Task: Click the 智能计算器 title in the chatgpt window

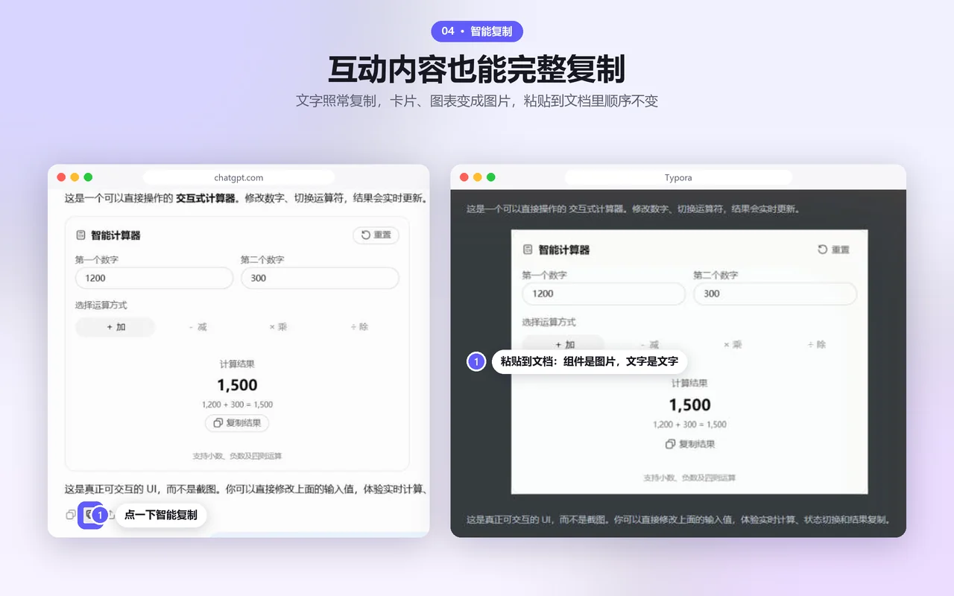Action: click(x=116, y=235)
